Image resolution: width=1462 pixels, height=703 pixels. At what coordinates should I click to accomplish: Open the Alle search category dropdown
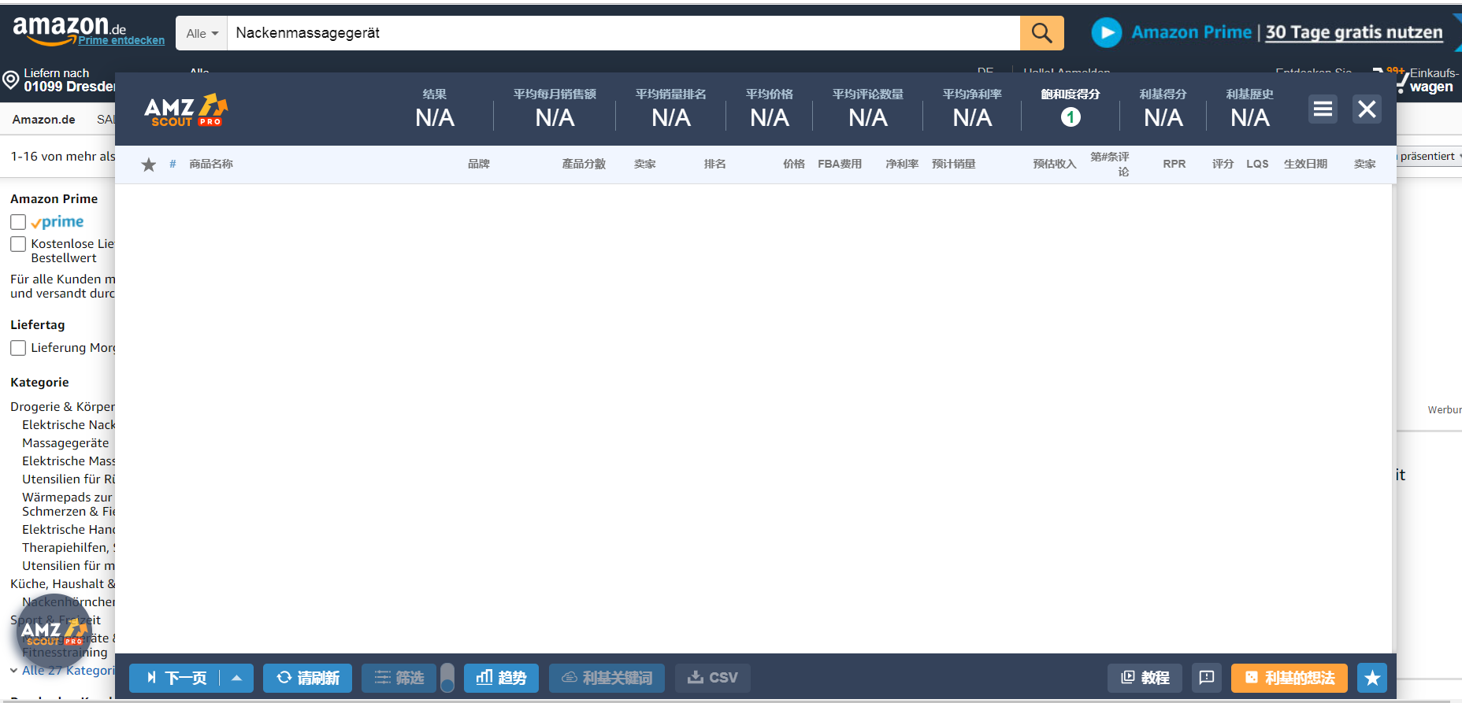click(202, 33)
